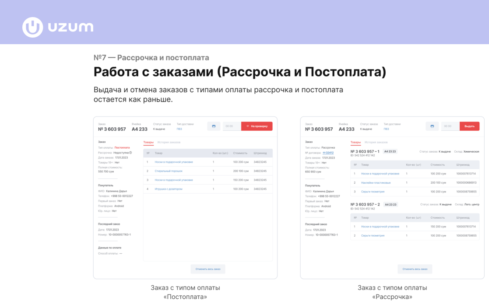Click the sub-order heading № 3 603 957 – 1
489x304 pixels.
[365, 151]
